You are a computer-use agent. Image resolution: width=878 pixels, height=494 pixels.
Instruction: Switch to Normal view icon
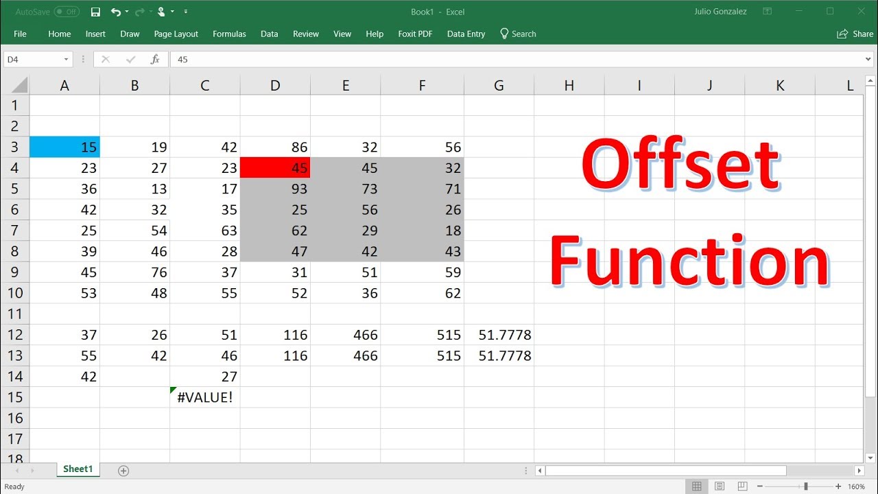tap(697, 486)
